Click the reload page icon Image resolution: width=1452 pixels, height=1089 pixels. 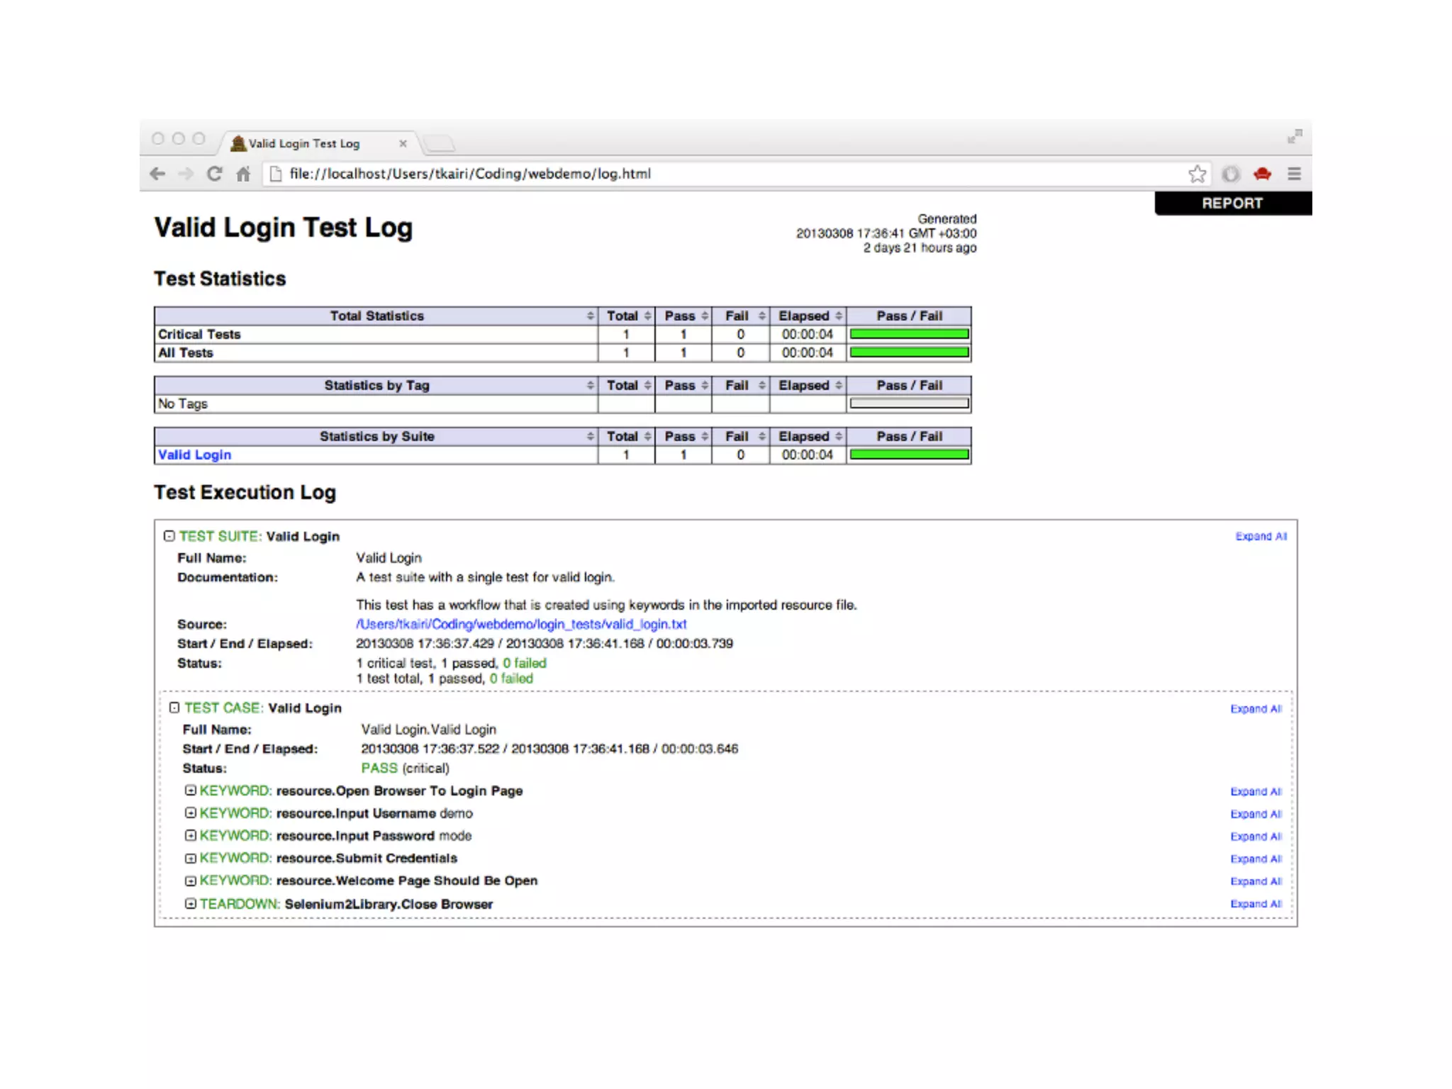point(214,174)
